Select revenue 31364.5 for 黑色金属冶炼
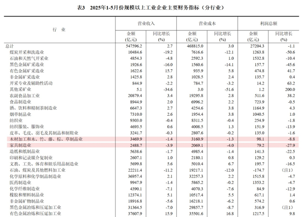The image size is (303, 217). pos(135,207)
